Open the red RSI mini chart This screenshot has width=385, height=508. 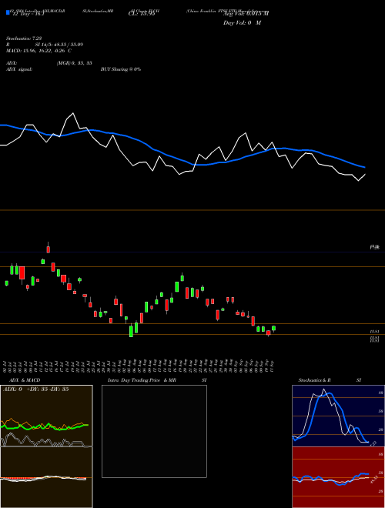338,477
